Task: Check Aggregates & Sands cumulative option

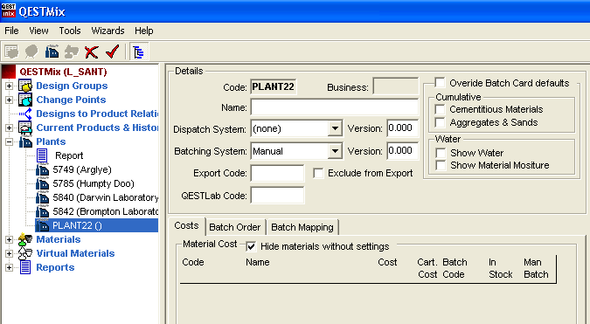Action: [440, 122]
